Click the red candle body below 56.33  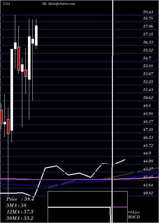[x=19, y=58]
